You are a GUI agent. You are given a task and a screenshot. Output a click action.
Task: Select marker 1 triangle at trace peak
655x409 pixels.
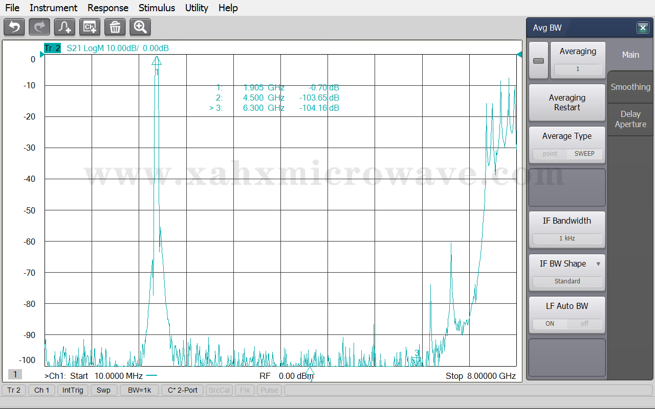pos(157,61)
